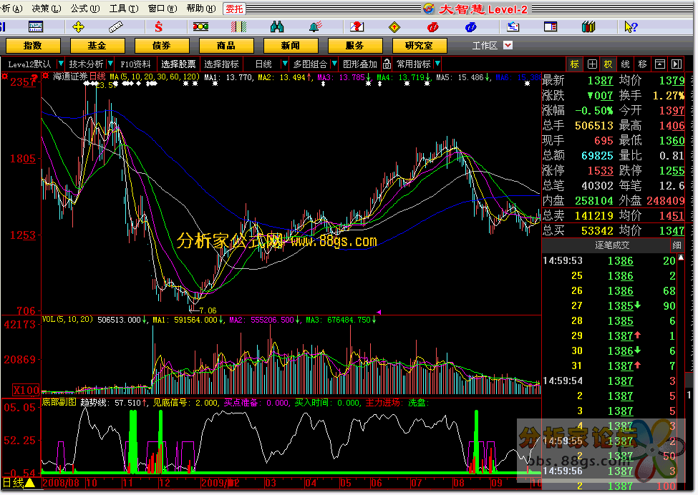The width and height of the screenshot is (698, 495).
Task: Click the scroll-up arrow of the trade list
Action: pyautogui.click(x=681, y=258)
